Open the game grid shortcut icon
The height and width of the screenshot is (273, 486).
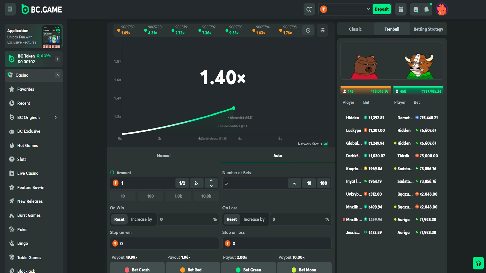tap(322, 30)
